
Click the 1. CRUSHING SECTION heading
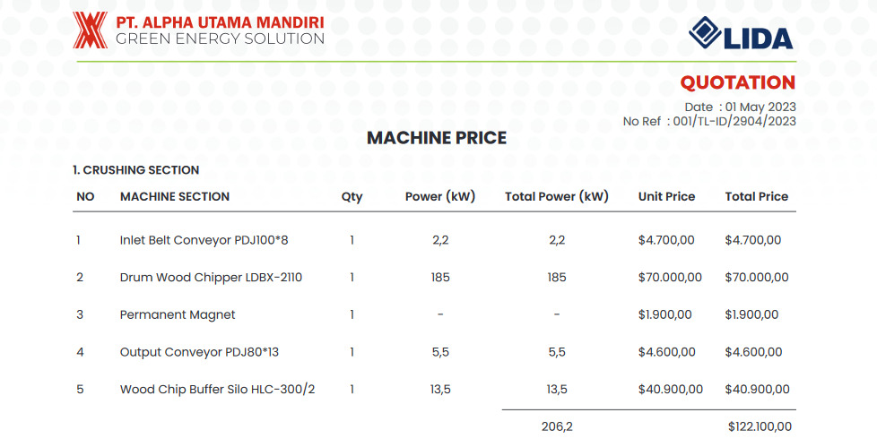(x=136, y=170)
